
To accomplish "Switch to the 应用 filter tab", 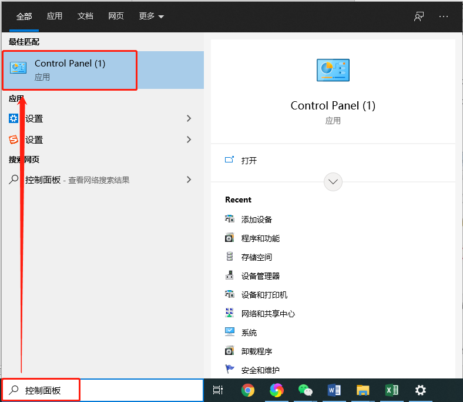I will 54,16.
